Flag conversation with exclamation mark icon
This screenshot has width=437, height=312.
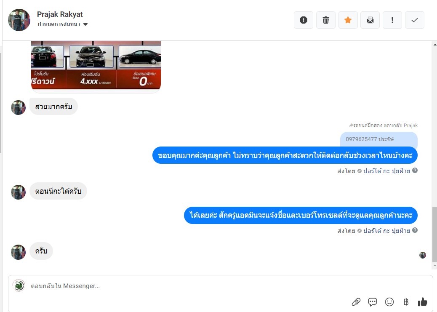tap(392, 20)
